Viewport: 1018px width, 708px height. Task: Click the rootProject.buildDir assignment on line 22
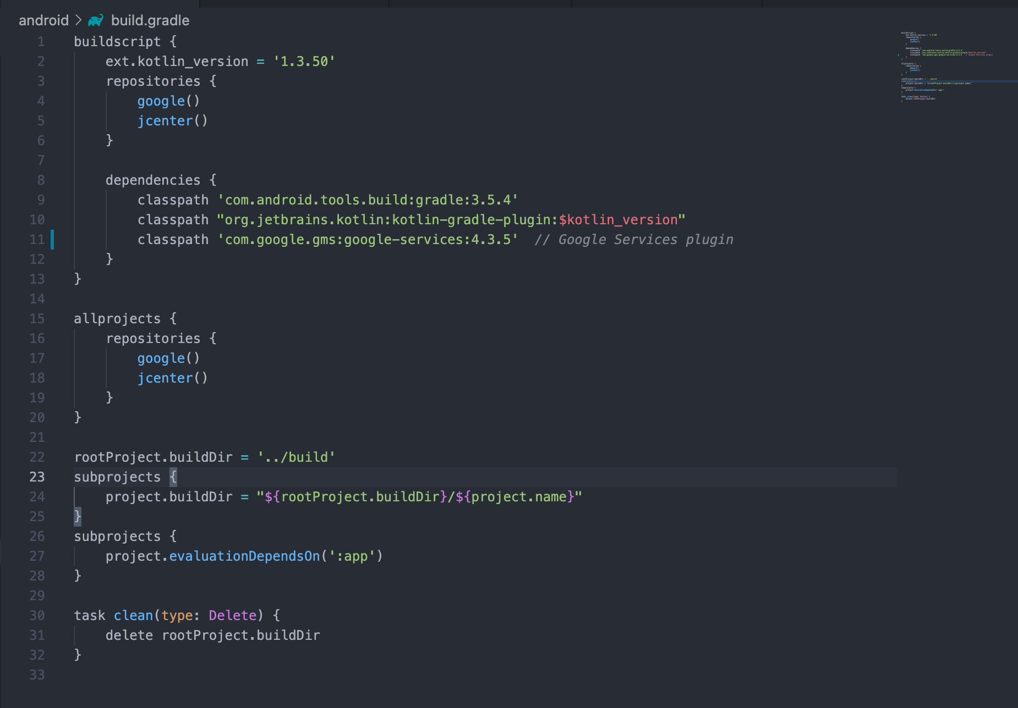(x=153, y=457)
